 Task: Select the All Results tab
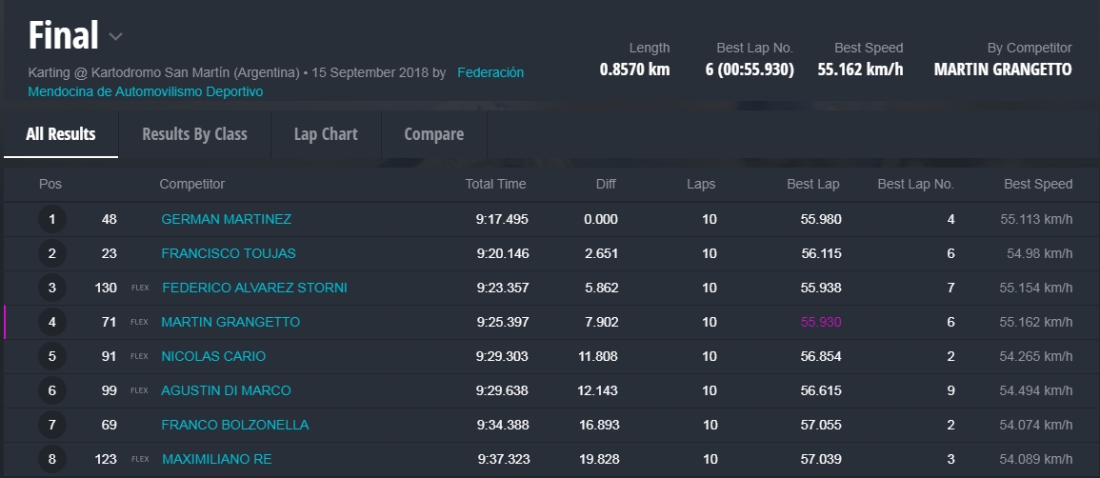[61, 134]
